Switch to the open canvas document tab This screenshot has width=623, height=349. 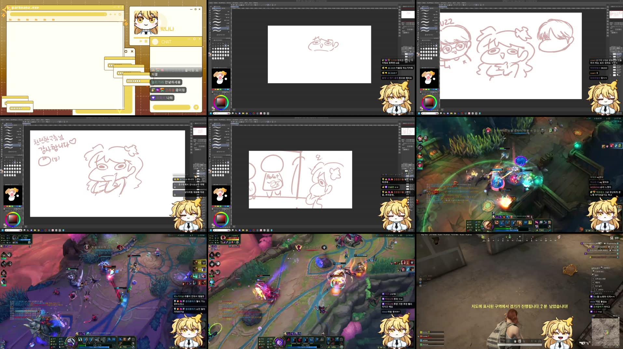coord(234,7)
